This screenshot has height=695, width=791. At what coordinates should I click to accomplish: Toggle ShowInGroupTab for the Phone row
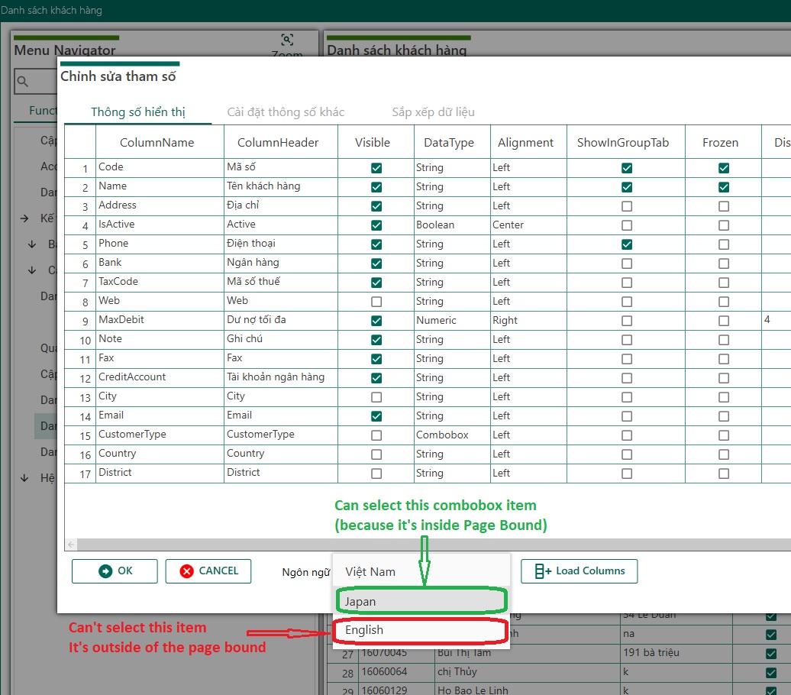[627, 244]
